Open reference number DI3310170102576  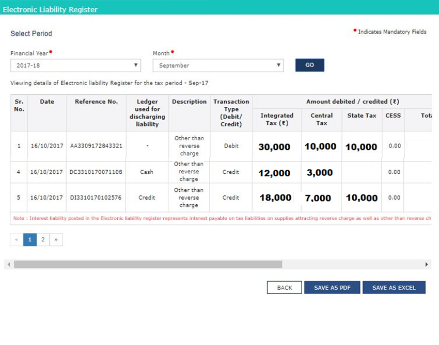[x=96, y=198]
